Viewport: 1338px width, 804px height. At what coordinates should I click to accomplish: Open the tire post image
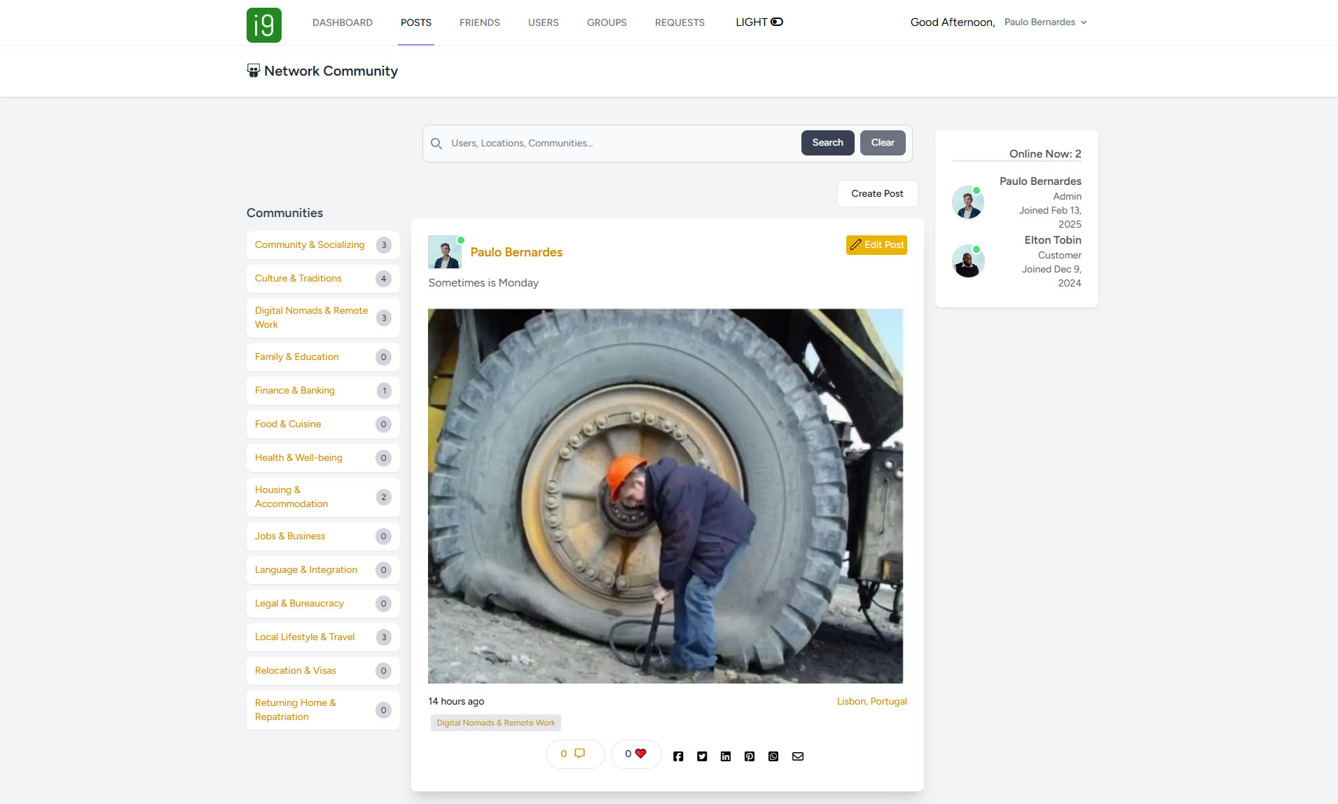(665, 496)
